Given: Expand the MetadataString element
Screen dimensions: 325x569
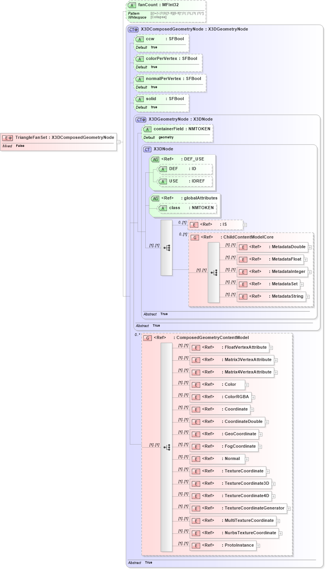Looking at the screenshot, I should click(x=308, y=297).
